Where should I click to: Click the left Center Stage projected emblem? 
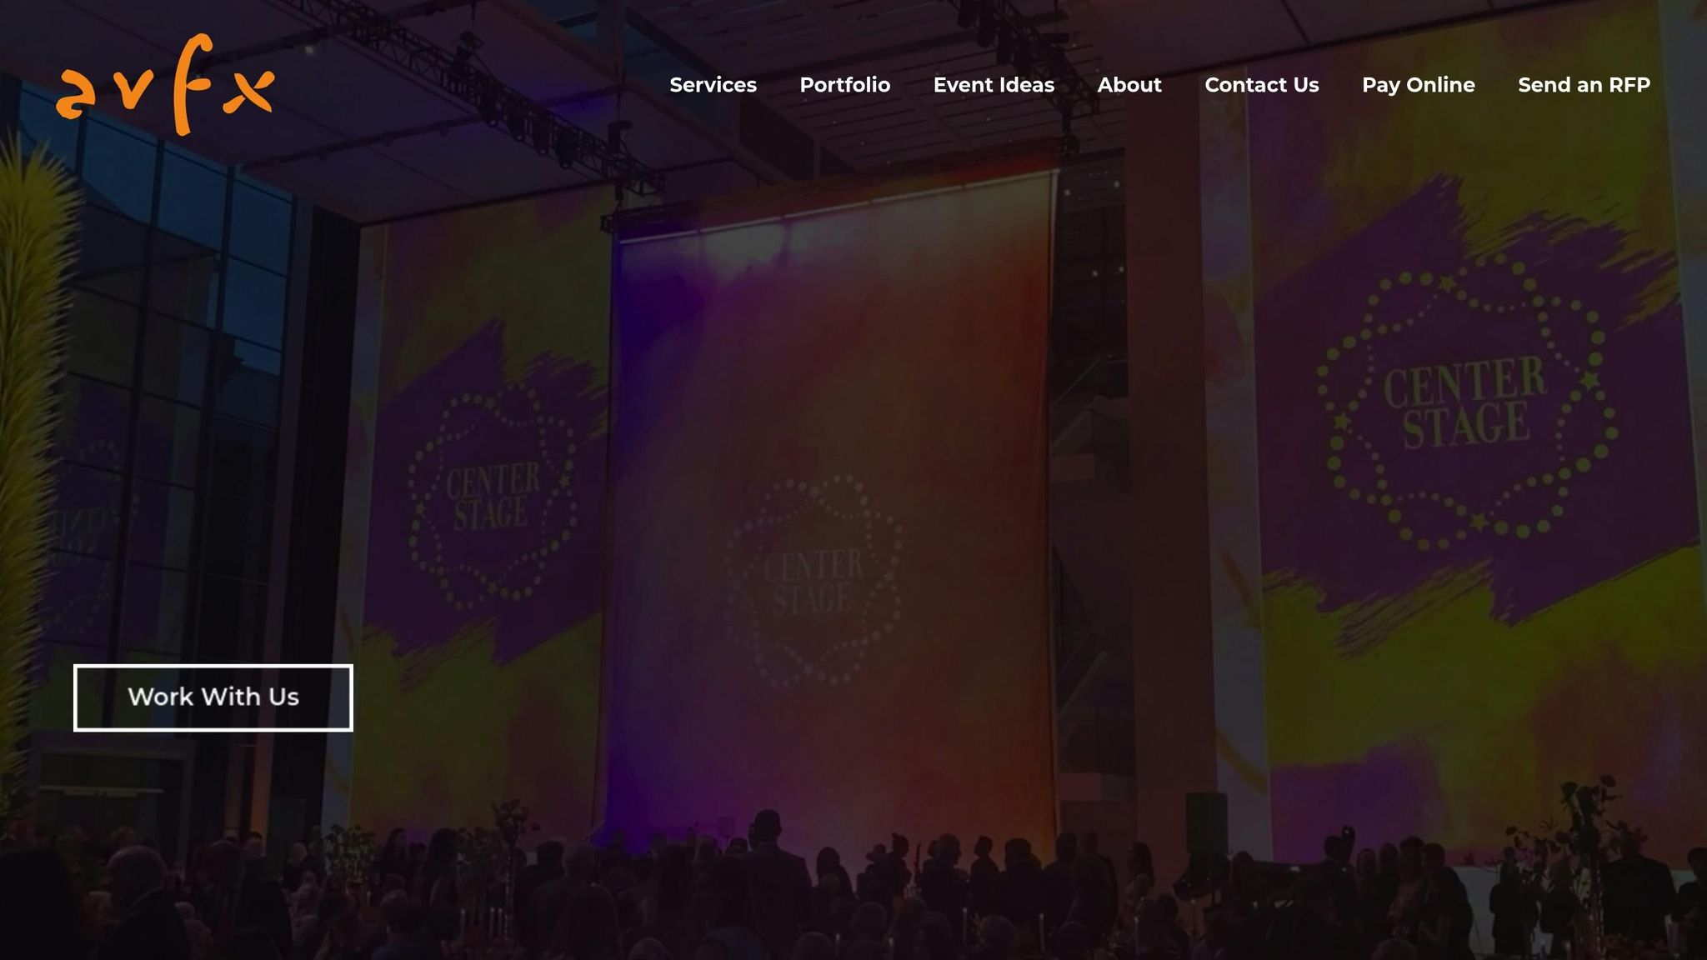pyautogui.click(x=492, y=497)
